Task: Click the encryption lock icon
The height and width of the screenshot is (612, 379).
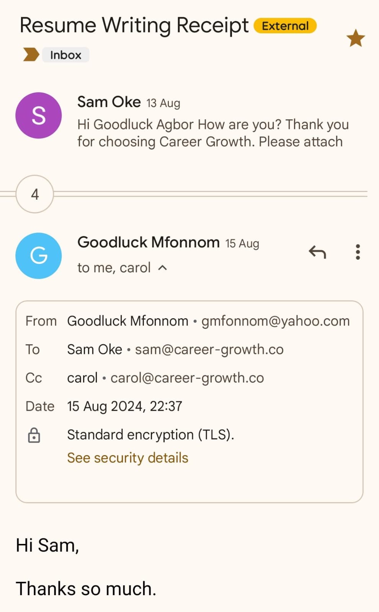Action: [34, 435]
